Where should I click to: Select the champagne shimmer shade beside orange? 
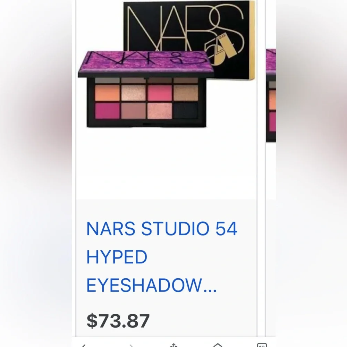pyautogui.click(x=134, y=93)
